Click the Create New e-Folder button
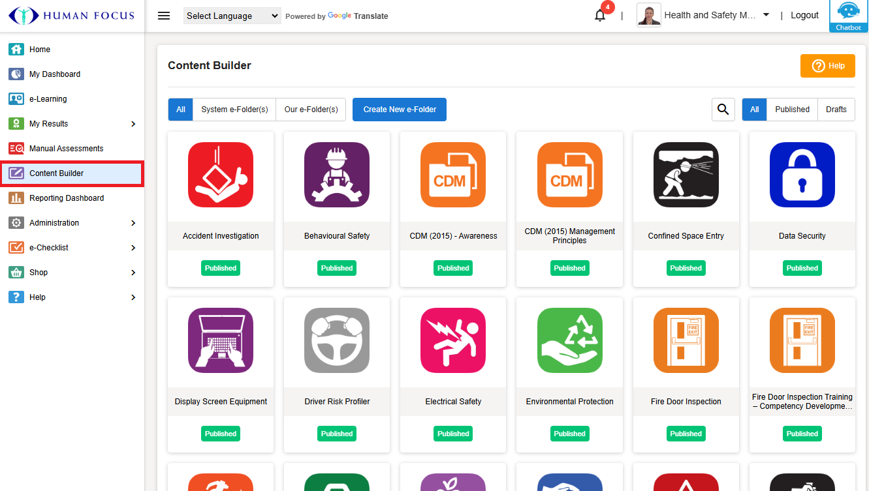The width and height of the screenshot is (869, 491). click(400, 110)
